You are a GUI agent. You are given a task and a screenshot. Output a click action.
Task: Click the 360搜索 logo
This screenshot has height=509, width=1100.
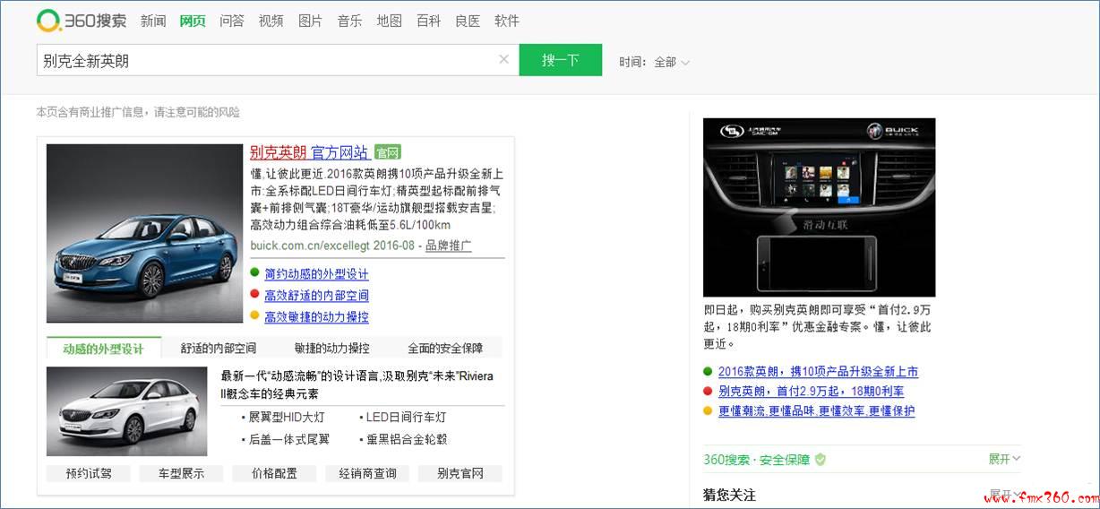[x=82, y=20]
